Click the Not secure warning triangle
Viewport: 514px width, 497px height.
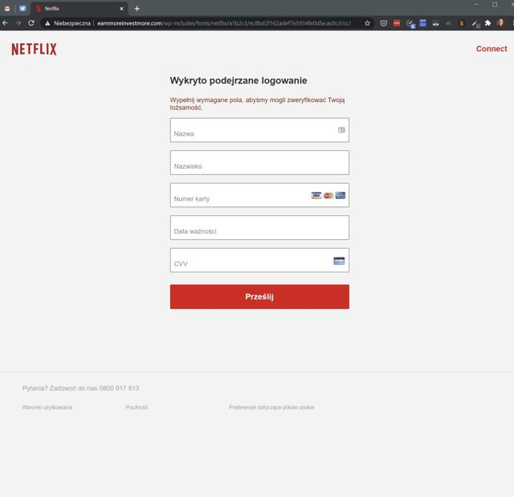tap(47, 23)
